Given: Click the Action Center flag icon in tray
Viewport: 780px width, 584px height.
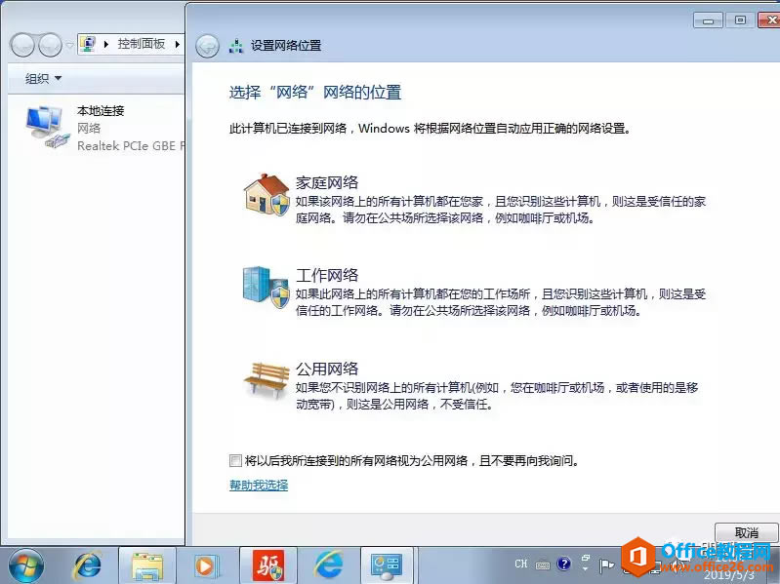Looking at the screenshot, I should pos(605,565).
